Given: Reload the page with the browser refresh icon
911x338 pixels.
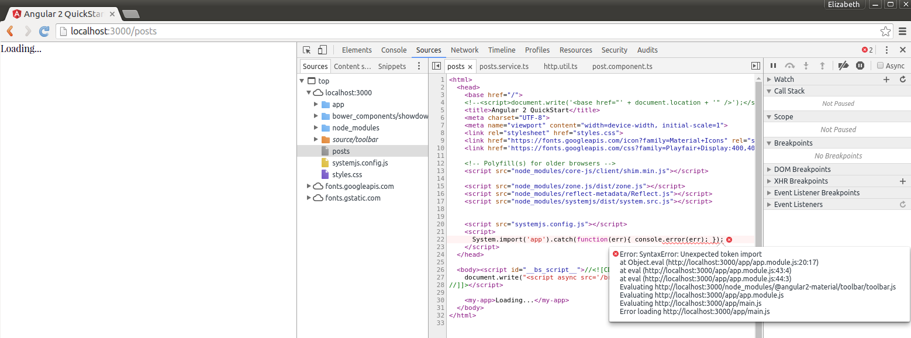Looking at the screenshot, I should [x=44, y=31].
